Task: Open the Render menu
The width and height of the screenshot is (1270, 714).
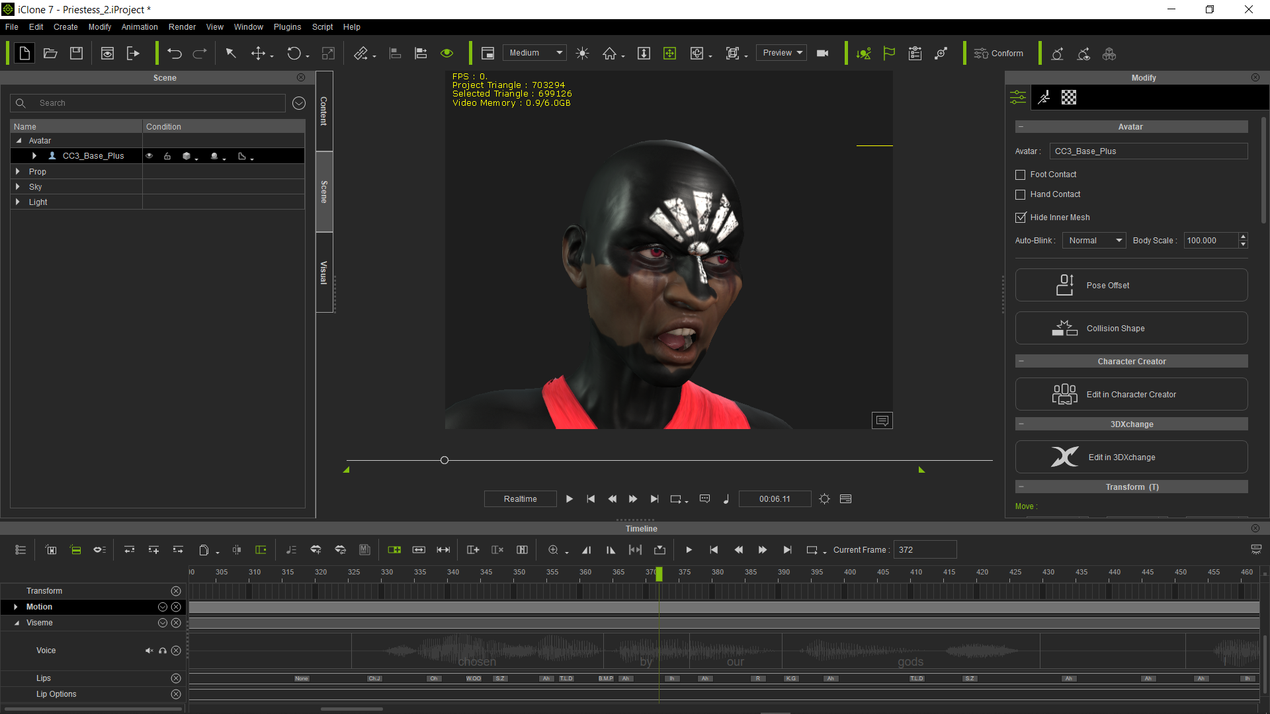Action: click(182, 27)
